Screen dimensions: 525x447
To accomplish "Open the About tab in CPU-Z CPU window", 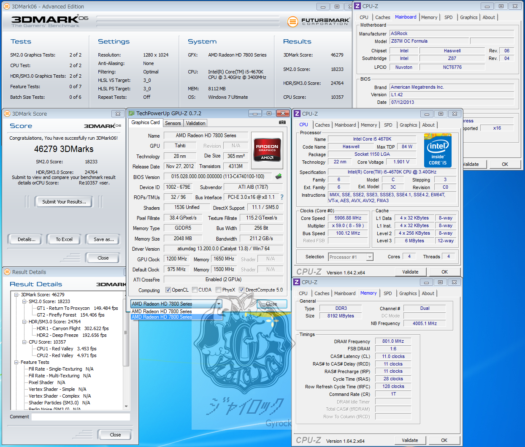I will (428, 125).
